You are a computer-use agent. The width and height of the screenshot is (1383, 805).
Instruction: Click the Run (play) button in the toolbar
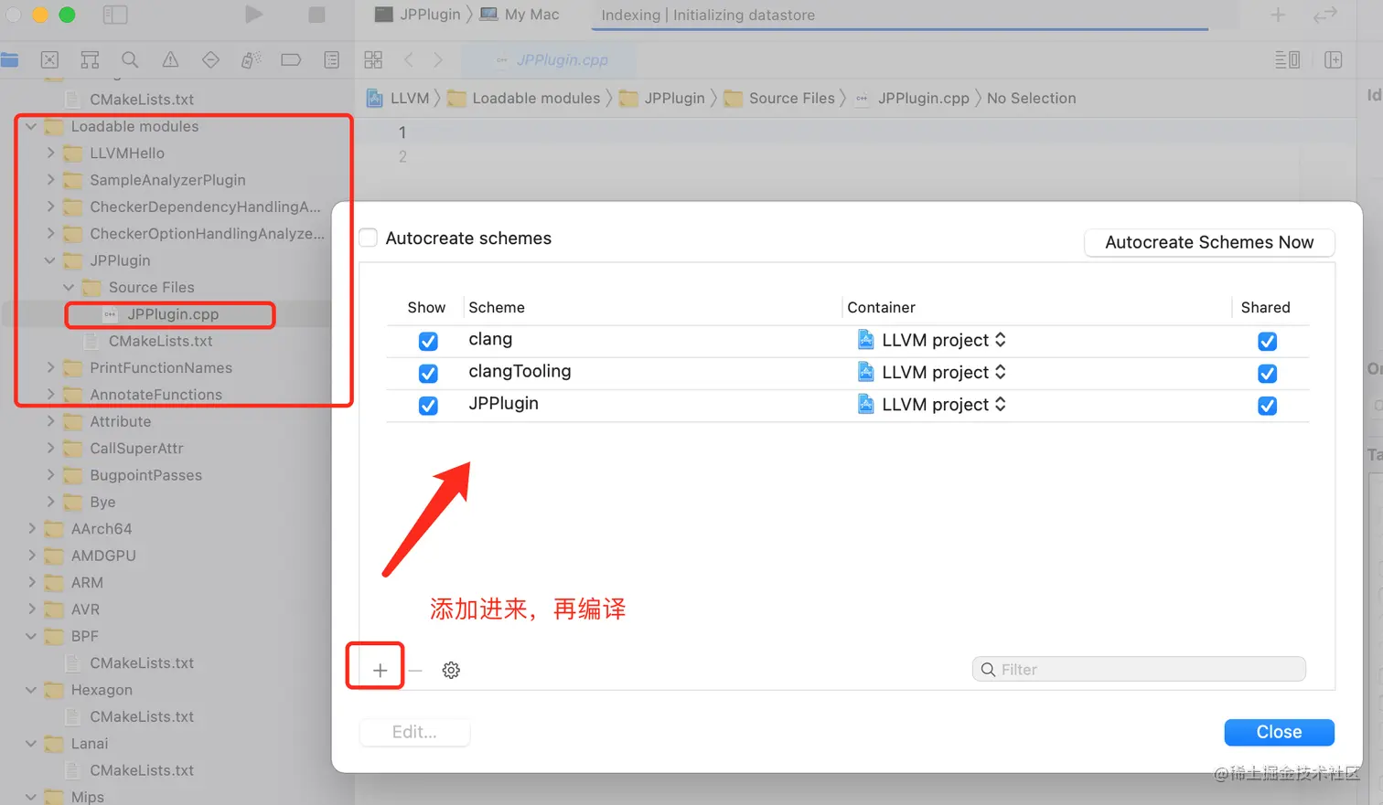point(254,15)
